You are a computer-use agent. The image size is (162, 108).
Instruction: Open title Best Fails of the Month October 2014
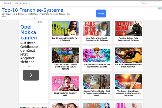point(97,39)
